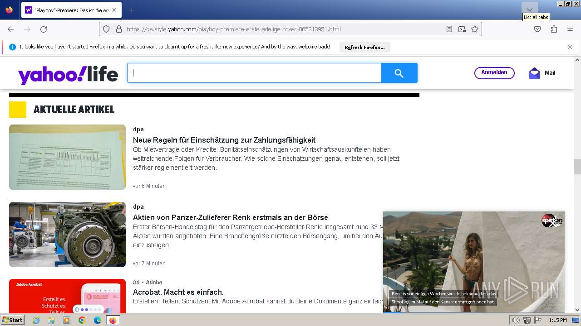This screenshot has width=581, height=326.
Task: Click the Ad • Adobe sponsor label
Action: click(x=148, y=283)
